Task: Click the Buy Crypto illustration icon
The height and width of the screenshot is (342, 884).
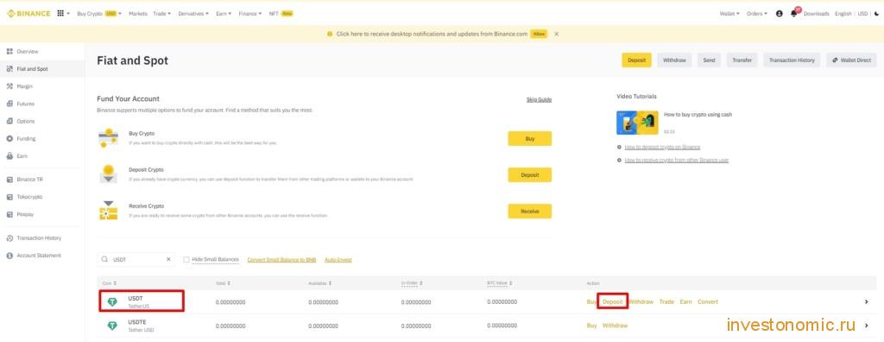Action: [108, 138]
